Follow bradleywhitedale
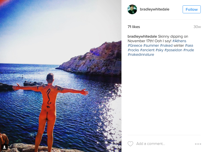 (191, 9)
